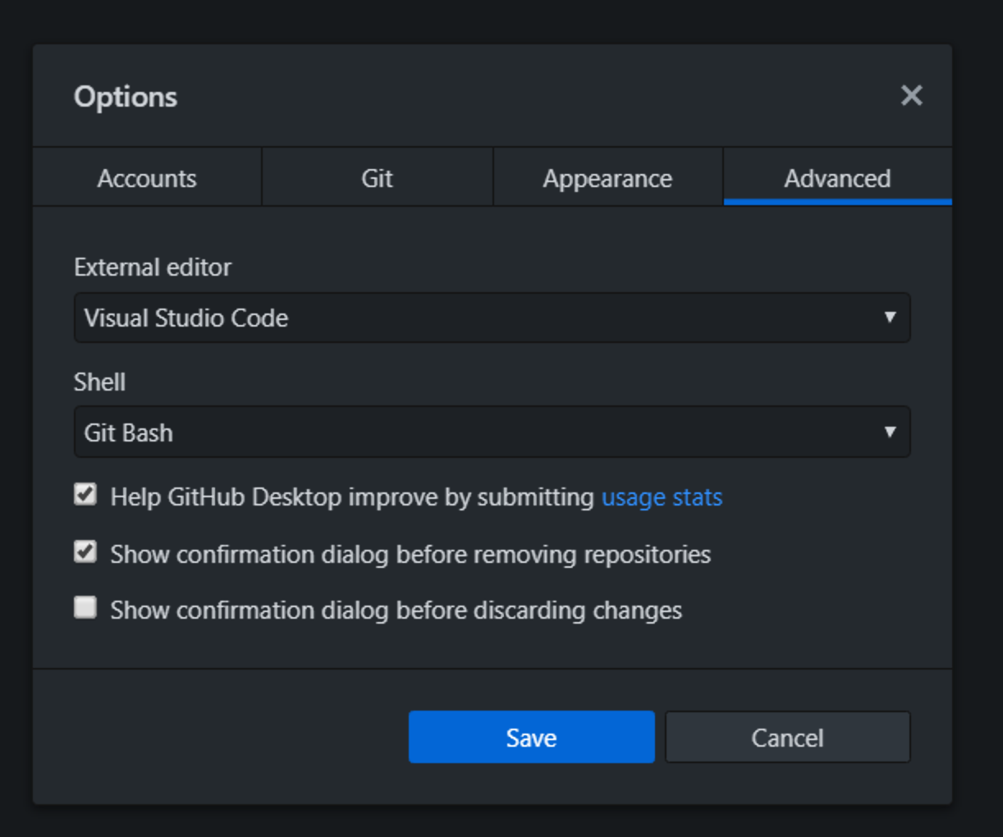Enable confirmation before discarding changes
This screenshot has height=837, width=1003.
tap(85, 607)
